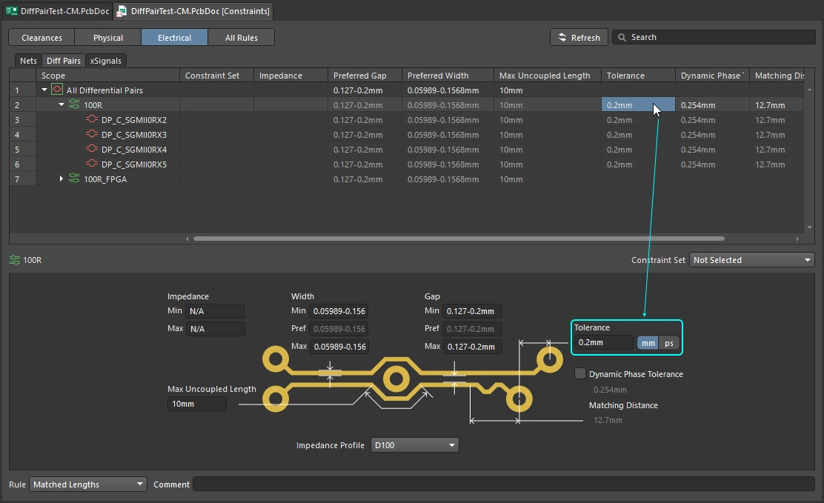The height and width of the screenshot is (503, 824).
Task: Click the Constraints document tab icon
Action: tap(122, 11)
